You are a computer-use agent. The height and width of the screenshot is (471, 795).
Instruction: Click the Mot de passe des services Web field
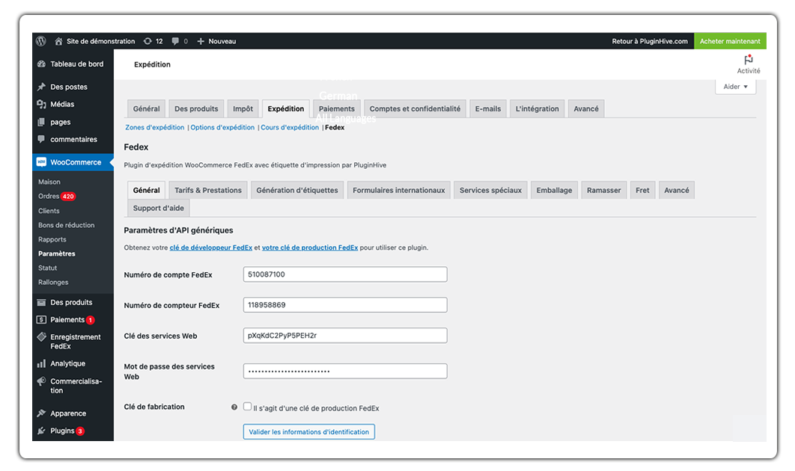click(345, 372)
